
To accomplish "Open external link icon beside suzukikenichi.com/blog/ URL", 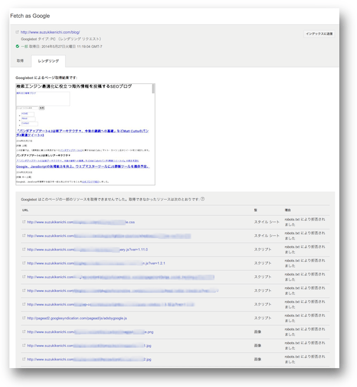I will tap(17, 32).
